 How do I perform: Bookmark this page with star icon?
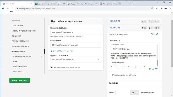tap(152, 8)
